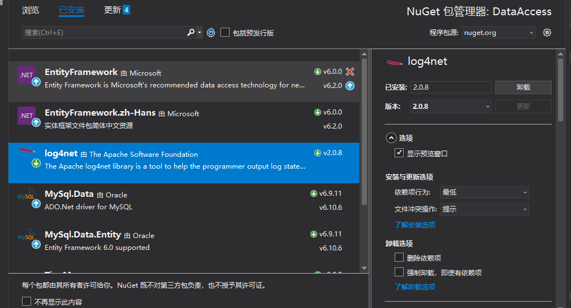Select the MySql.Data.Entity package title
The width and height of the screenshot is (571, 308).
click(83, 235)
